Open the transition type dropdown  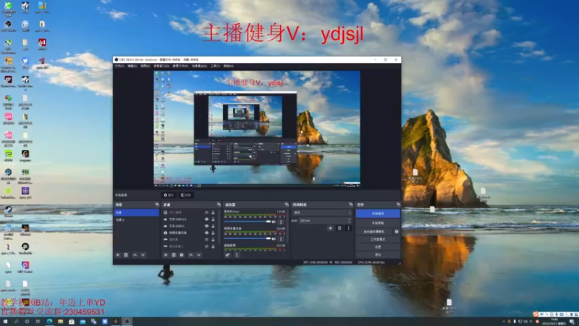(x=322, y=212)
